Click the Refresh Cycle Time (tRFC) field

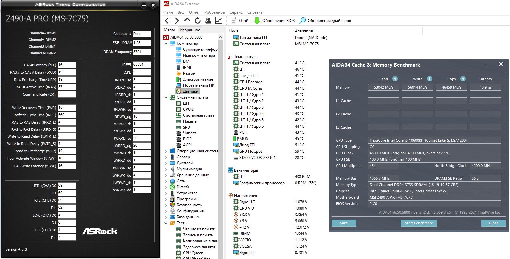tap(67, 115)
